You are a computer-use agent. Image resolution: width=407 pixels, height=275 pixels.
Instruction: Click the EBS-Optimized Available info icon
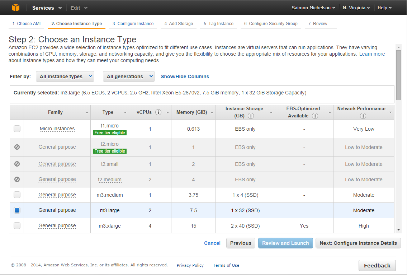315,116
